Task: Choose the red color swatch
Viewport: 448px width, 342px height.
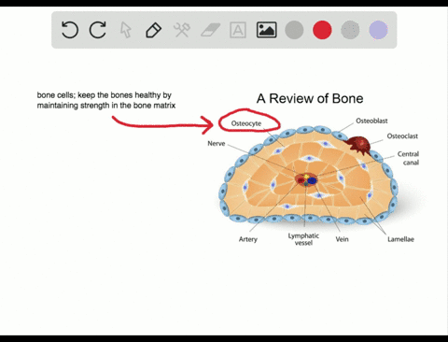Action: click(322, 30)
